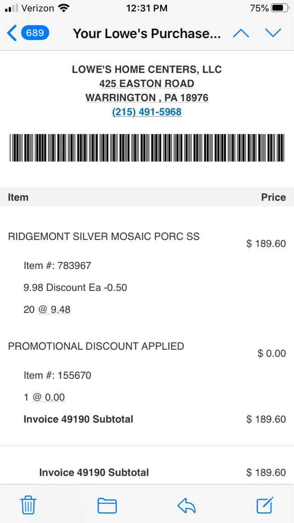The height and width of the screenshot is (523, 294).
Task: Tap the receipt barcode image
Action: 147,148
